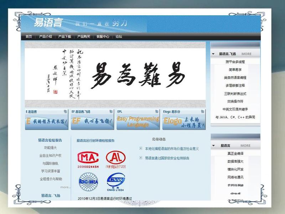Go to the 产品下载 navigation item
Viewport: 285px width, 214px height.
coord(64,37)
